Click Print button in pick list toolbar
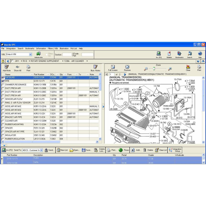 (x=112, y=150)
